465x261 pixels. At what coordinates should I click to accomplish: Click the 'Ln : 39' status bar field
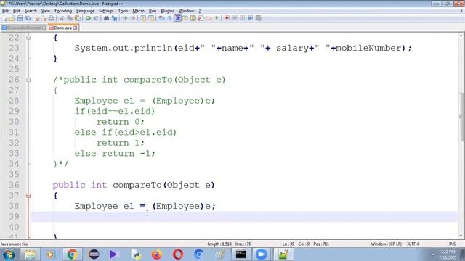288,244
